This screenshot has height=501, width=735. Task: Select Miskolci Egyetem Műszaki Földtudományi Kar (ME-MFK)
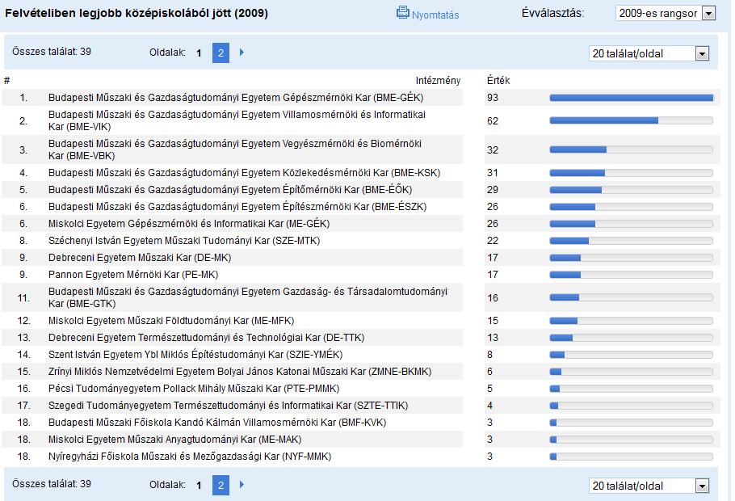[171, 321]
